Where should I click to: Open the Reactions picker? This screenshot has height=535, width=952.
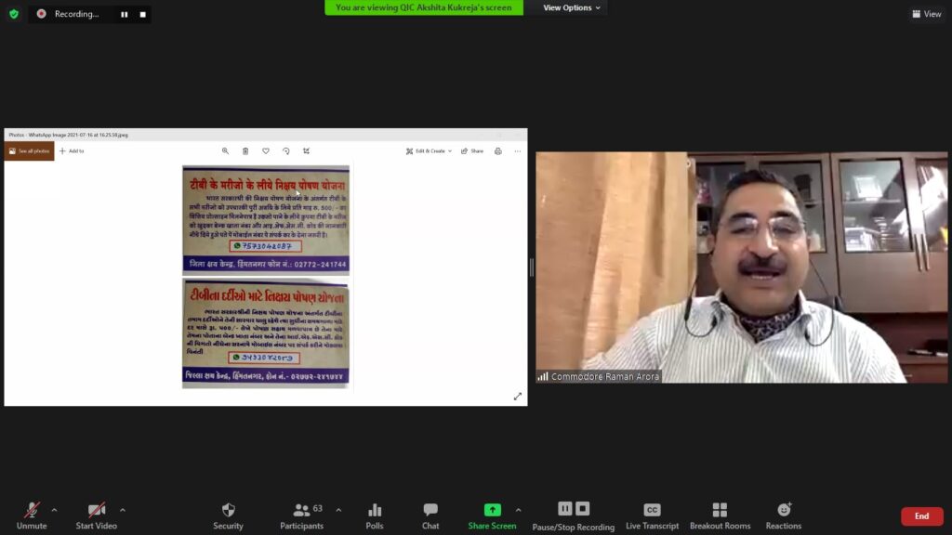coord(784,515)
